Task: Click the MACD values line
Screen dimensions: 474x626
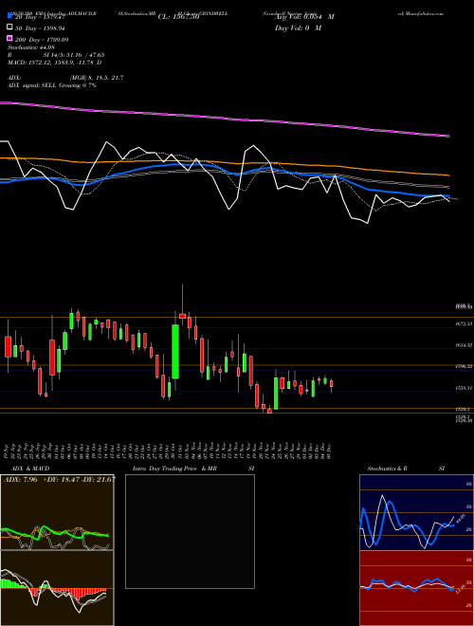Action: tap(54, 63)
